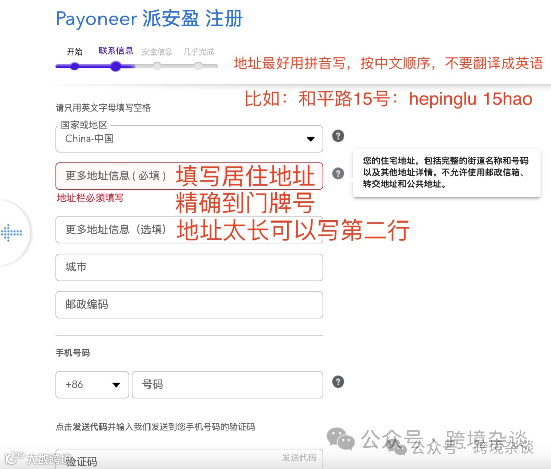Image resolution: width=551 pixels, height=469 pixels.
Task: Click the Payoneer 派安盈 注册 heading
Action: pyautogui.click(x=149, y=19)
